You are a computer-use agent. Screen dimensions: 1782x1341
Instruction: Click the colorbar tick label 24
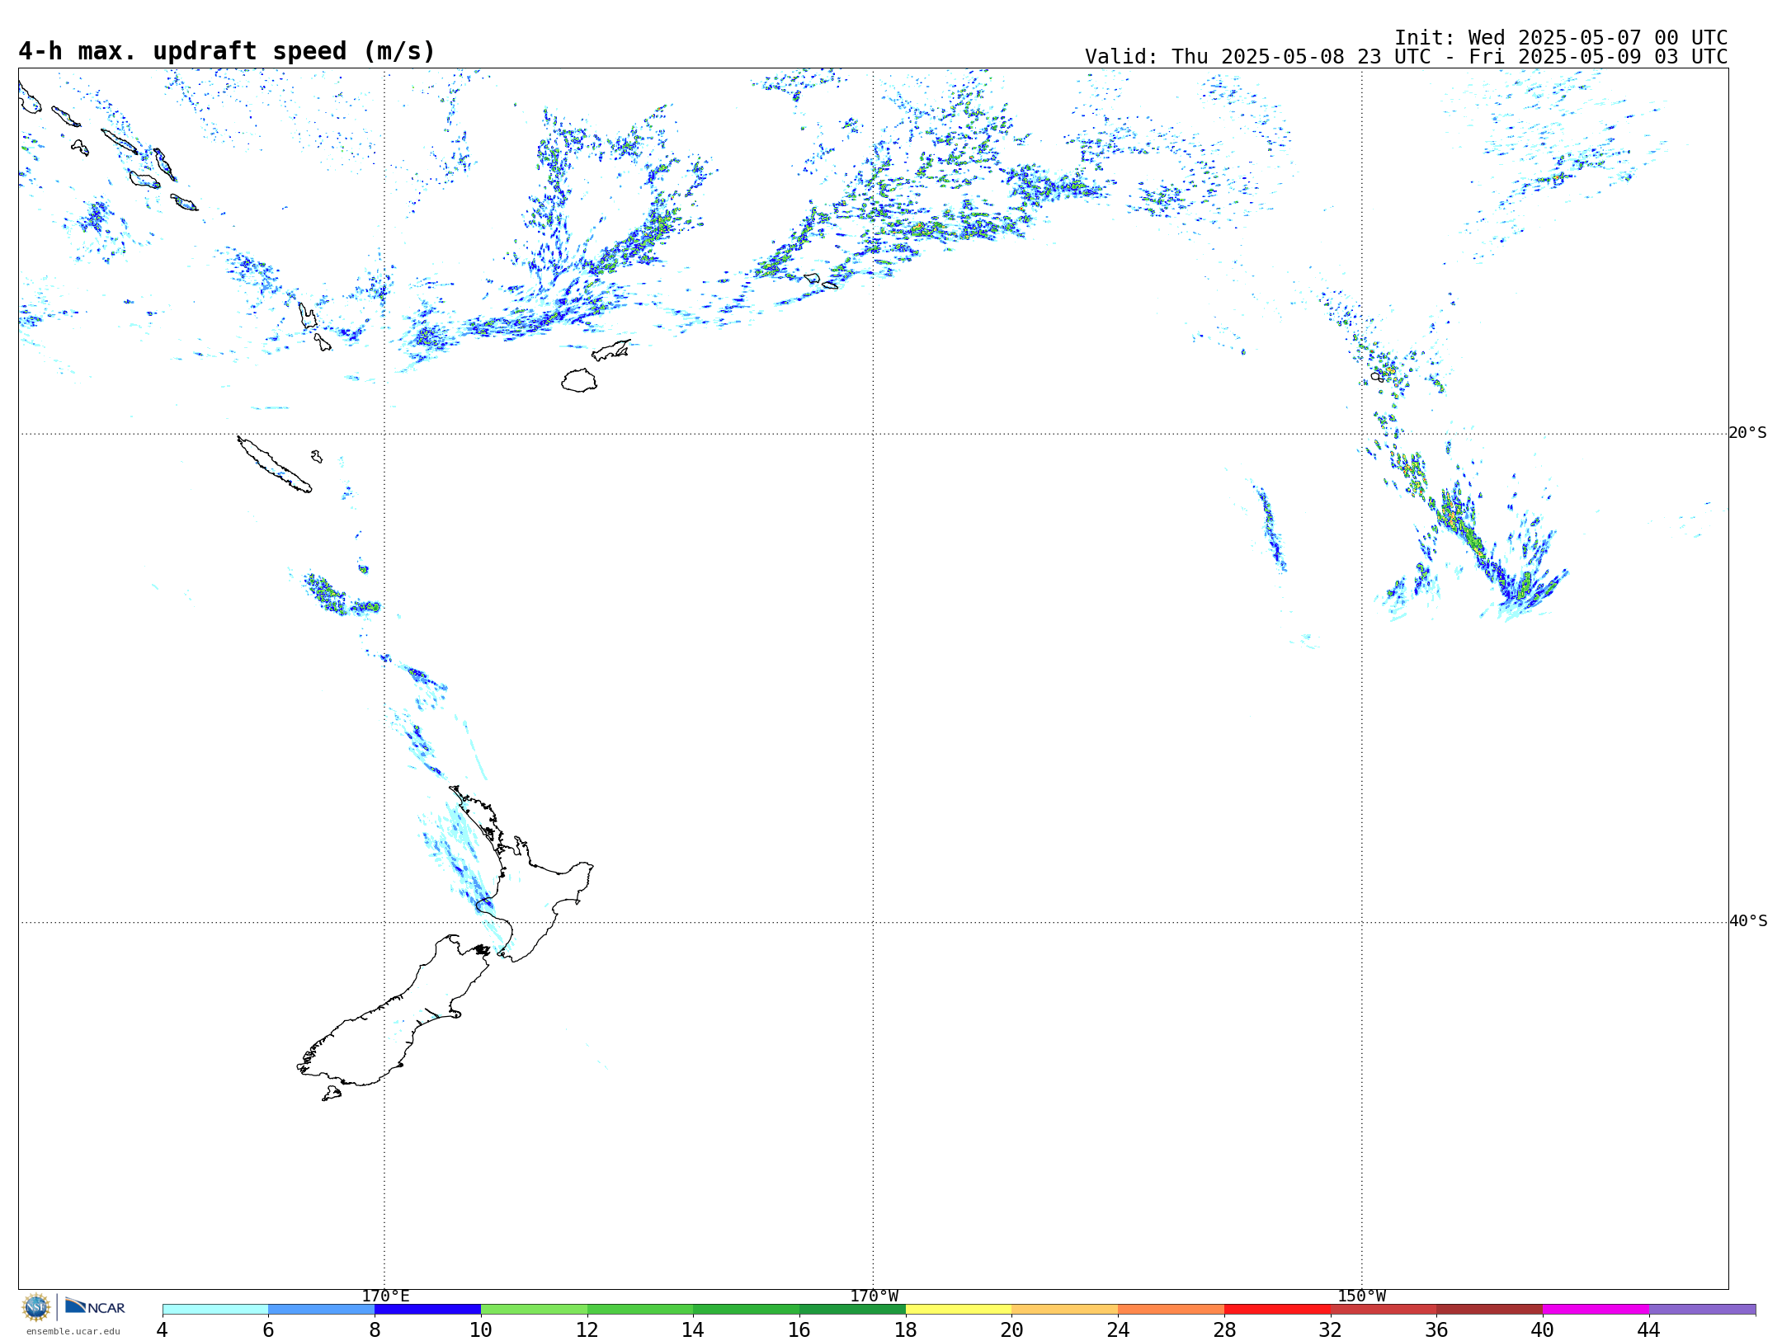click(x=1118, y=1329)
